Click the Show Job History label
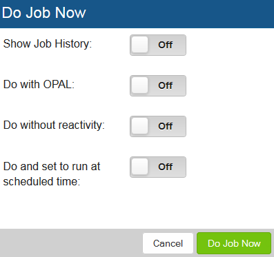 (x=48, y=43)
